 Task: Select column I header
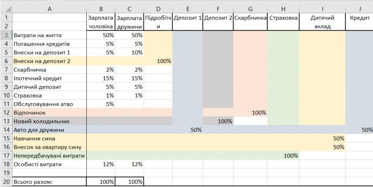[322, 9]
